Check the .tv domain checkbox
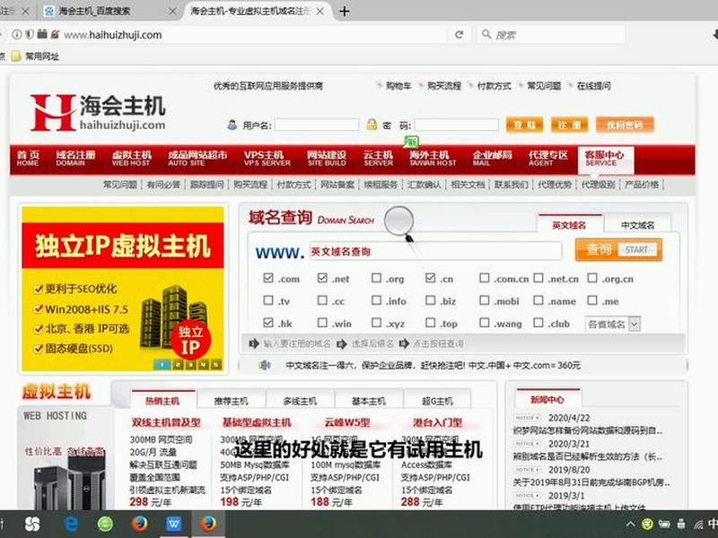Image resolution: width=718 pixels, height=538 pixels. (x=268, y=300)
